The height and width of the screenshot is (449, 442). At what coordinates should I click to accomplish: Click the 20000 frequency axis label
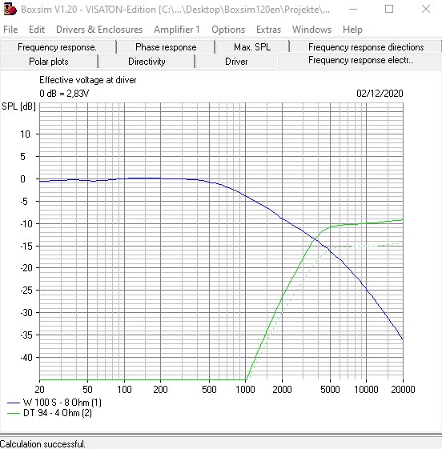coord(403,390)
